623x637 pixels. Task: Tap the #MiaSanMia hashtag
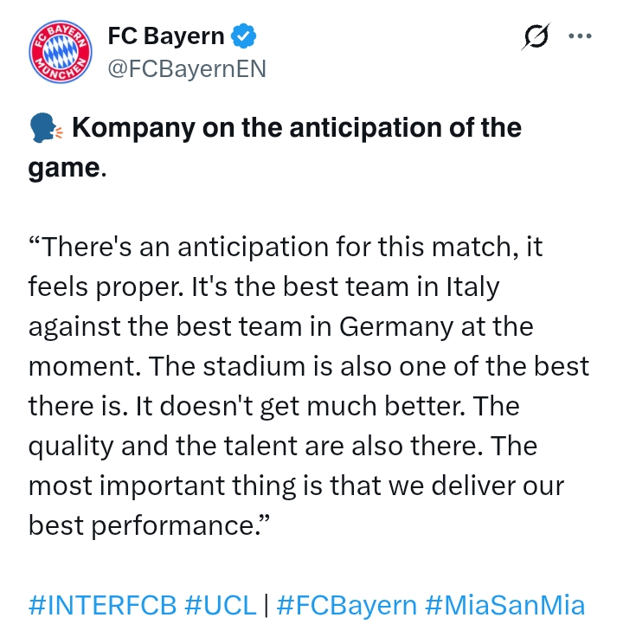click(x=505, y=604)
